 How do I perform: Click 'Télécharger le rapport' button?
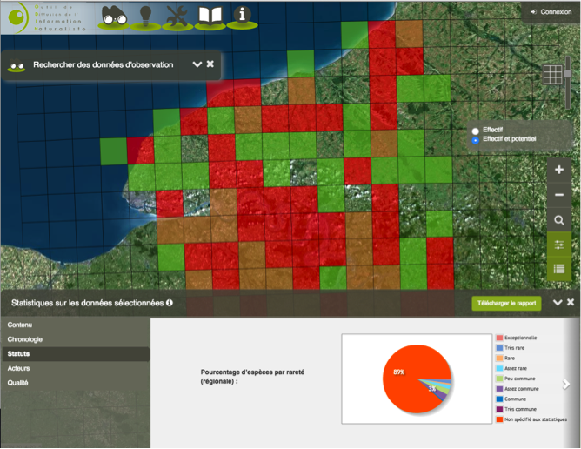click(506, 304)
